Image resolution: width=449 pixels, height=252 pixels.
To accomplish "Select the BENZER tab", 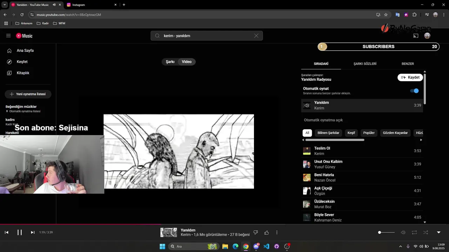I will (x=408, y=64).
